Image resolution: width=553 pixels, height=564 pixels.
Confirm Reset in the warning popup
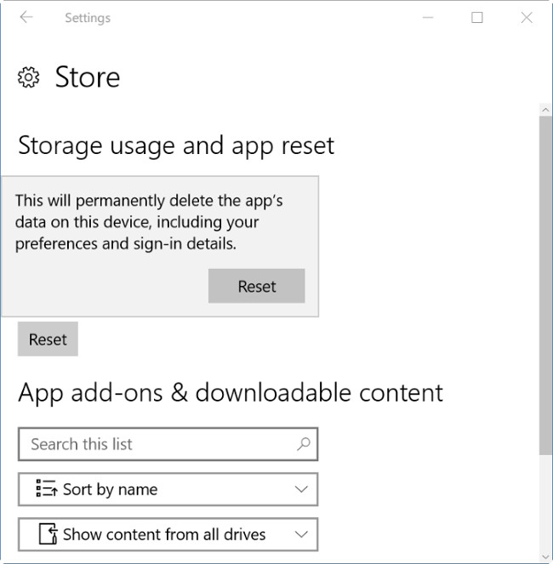(x=257, y=286)
